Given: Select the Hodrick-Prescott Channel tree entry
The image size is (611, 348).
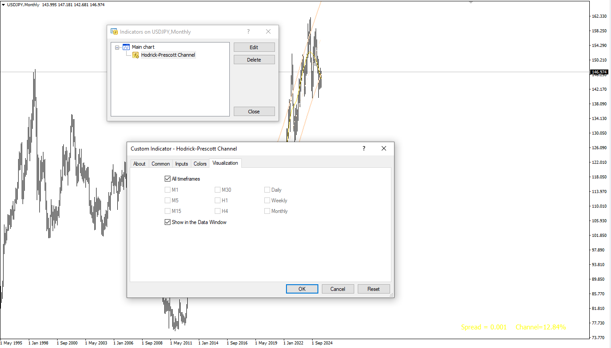Looking at the screenshot, I should 168,55.
